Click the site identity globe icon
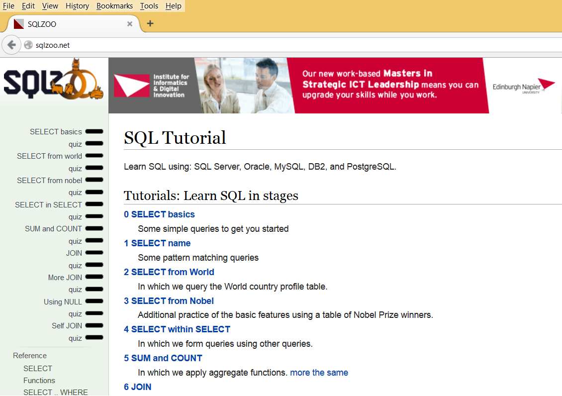 pos(28,45)
